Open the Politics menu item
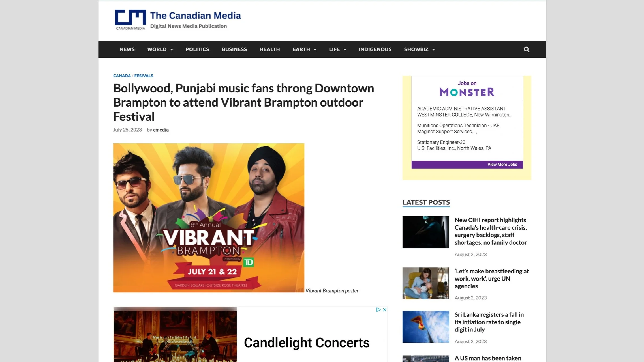644x362 pixels. pyautogui.click(x=197, y=49)
